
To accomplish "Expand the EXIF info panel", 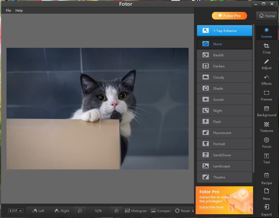I will click(16, 211).
